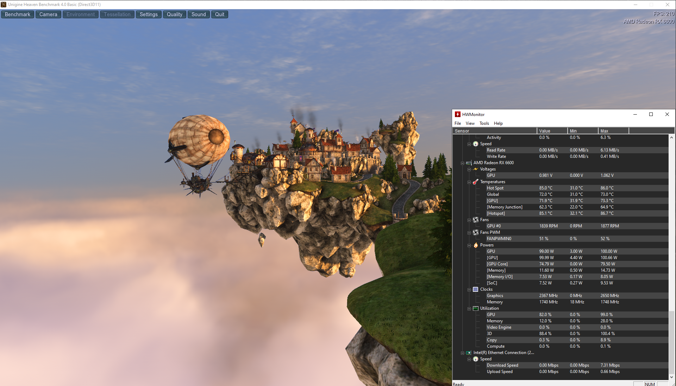Click the scrollbar down arrow in HWMonitor
Image resolution: width=676 pixels, height=386 pixels.
(x=671, y=377)
